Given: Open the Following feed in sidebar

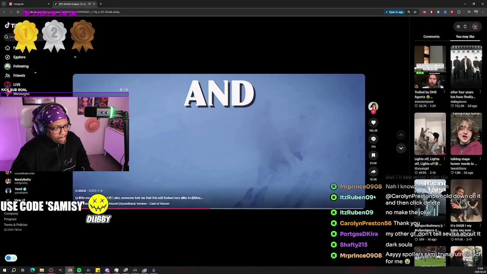Looking at the screenshot, I should tap(21, 66).
